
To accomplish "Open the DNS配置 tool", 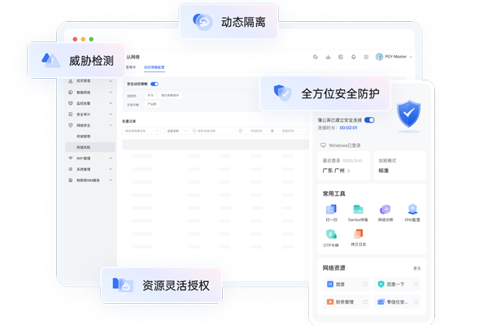I will 412,210.
